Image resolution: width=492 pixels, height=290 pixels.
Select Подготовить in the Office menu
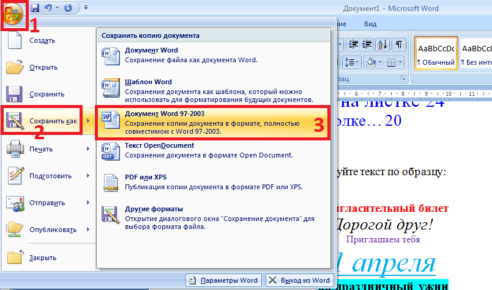[42, 176]
